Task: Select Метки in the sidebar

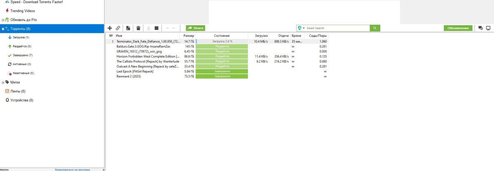Action: click(x=15, y=82)
